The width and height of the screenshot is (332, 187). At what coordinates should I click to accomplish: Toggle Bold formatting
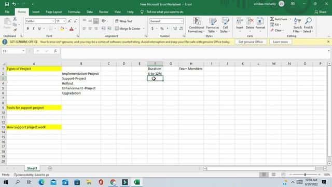click(27, 29)
